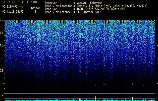
Task: Click the 0453 time marker
Action: (x=47, y=22)
